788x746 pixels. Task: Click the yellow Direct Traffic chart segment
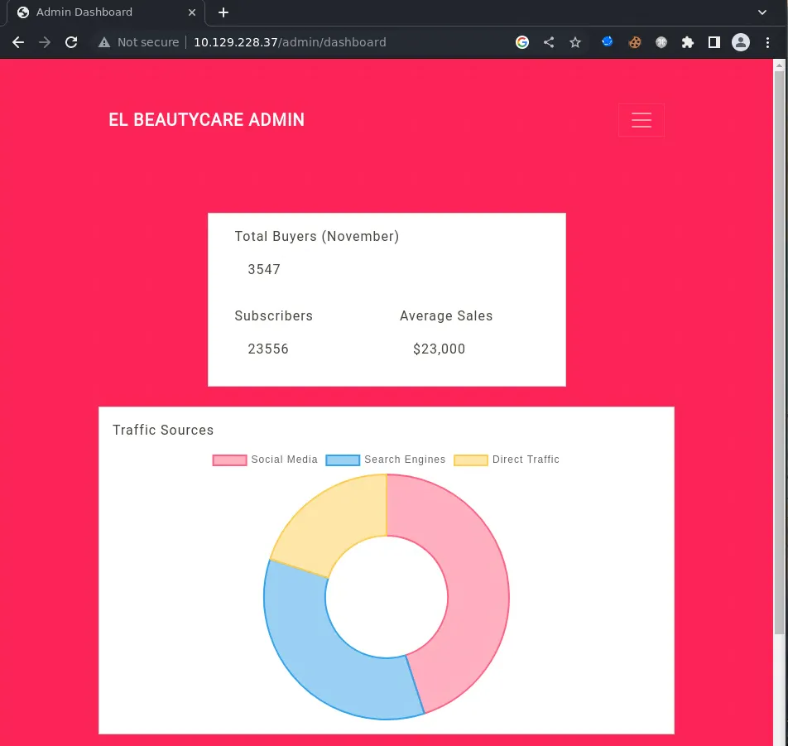[332, 522]
